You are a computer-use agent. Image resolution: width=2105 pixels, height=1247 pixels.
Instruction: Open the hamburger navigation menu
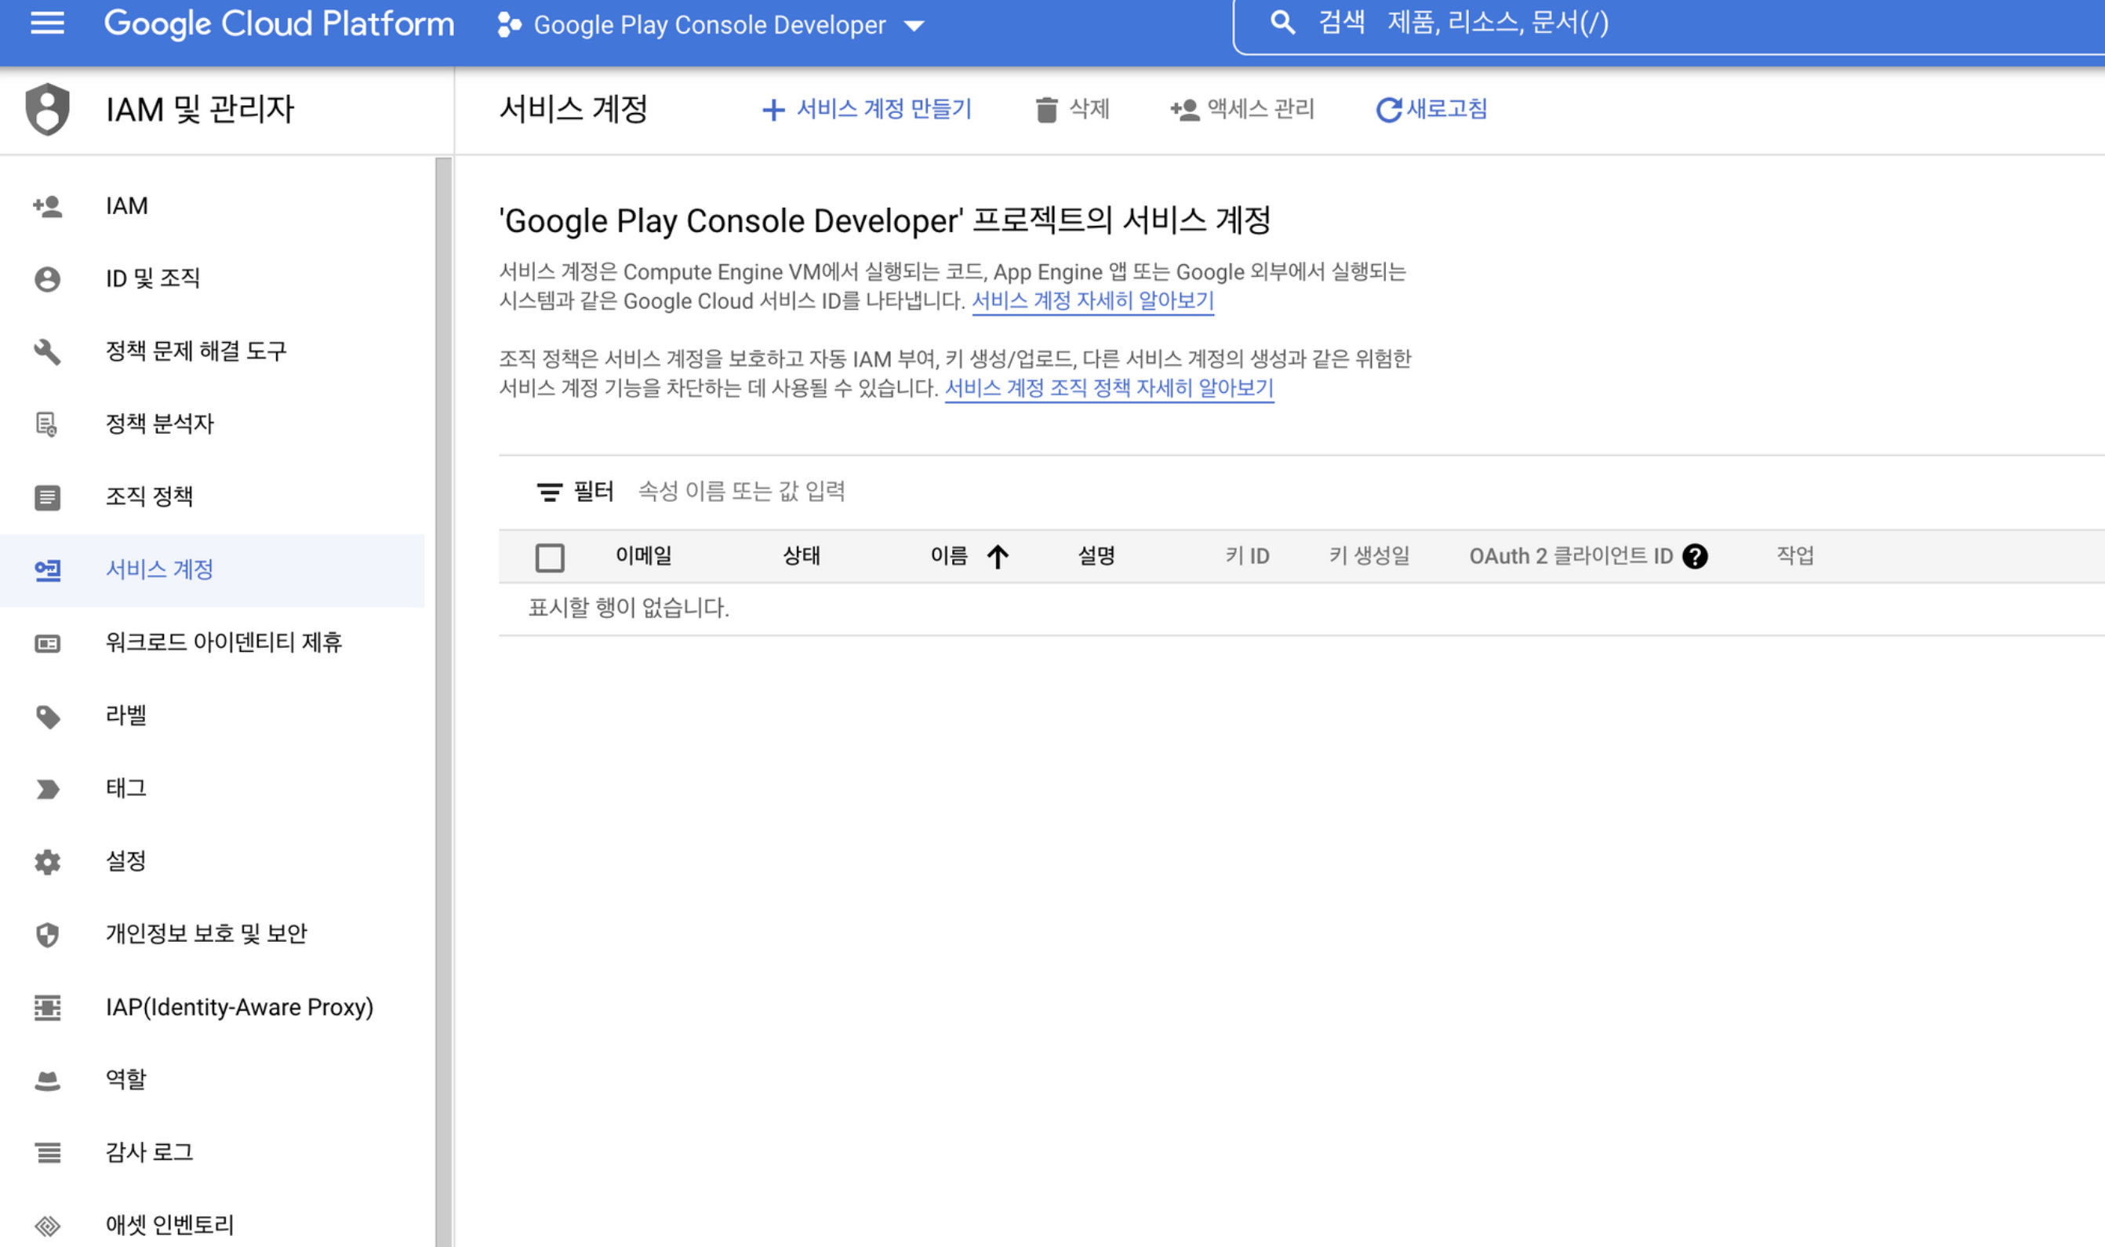pos(47,23)
